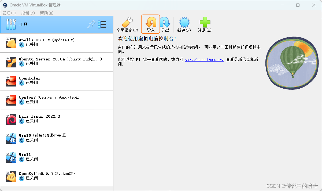Screen dimensions: 322x191
Task: Click the pin icon in 工具 header
Action: 92,25
